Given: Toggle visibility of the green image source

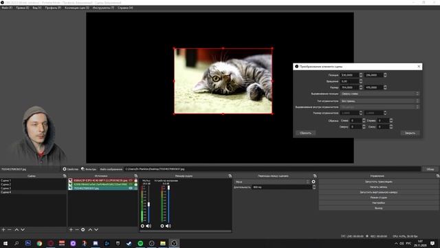Looking at the screenshot, I should 131,184.
